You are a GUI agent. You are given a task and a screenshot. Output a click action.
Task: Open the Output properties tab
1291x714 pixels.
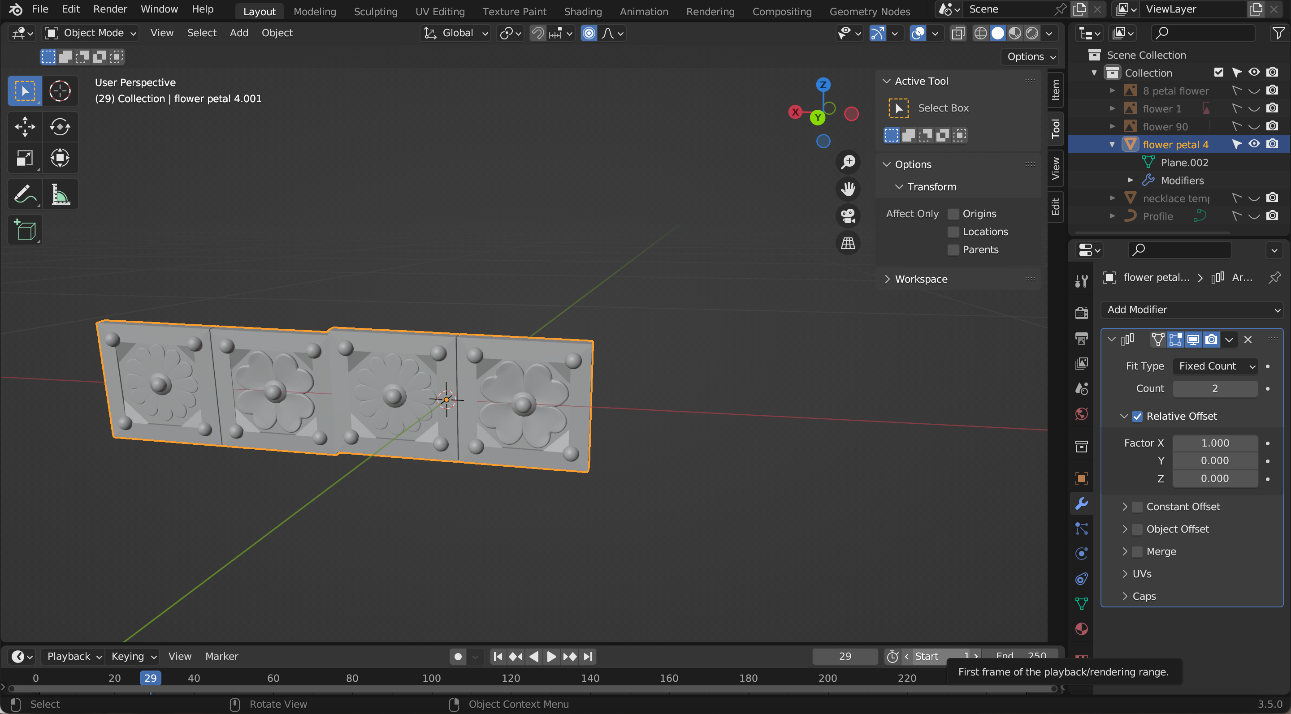[1082, 339]
